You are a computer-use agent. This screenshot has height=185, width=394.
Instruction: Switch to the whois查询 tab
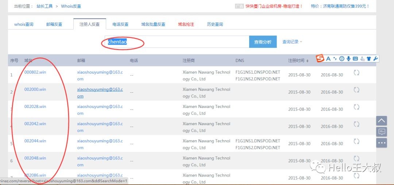pos(24,24)
